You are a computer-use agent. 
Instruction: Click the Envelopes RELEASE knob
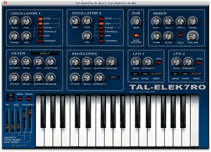coord(111,62)
